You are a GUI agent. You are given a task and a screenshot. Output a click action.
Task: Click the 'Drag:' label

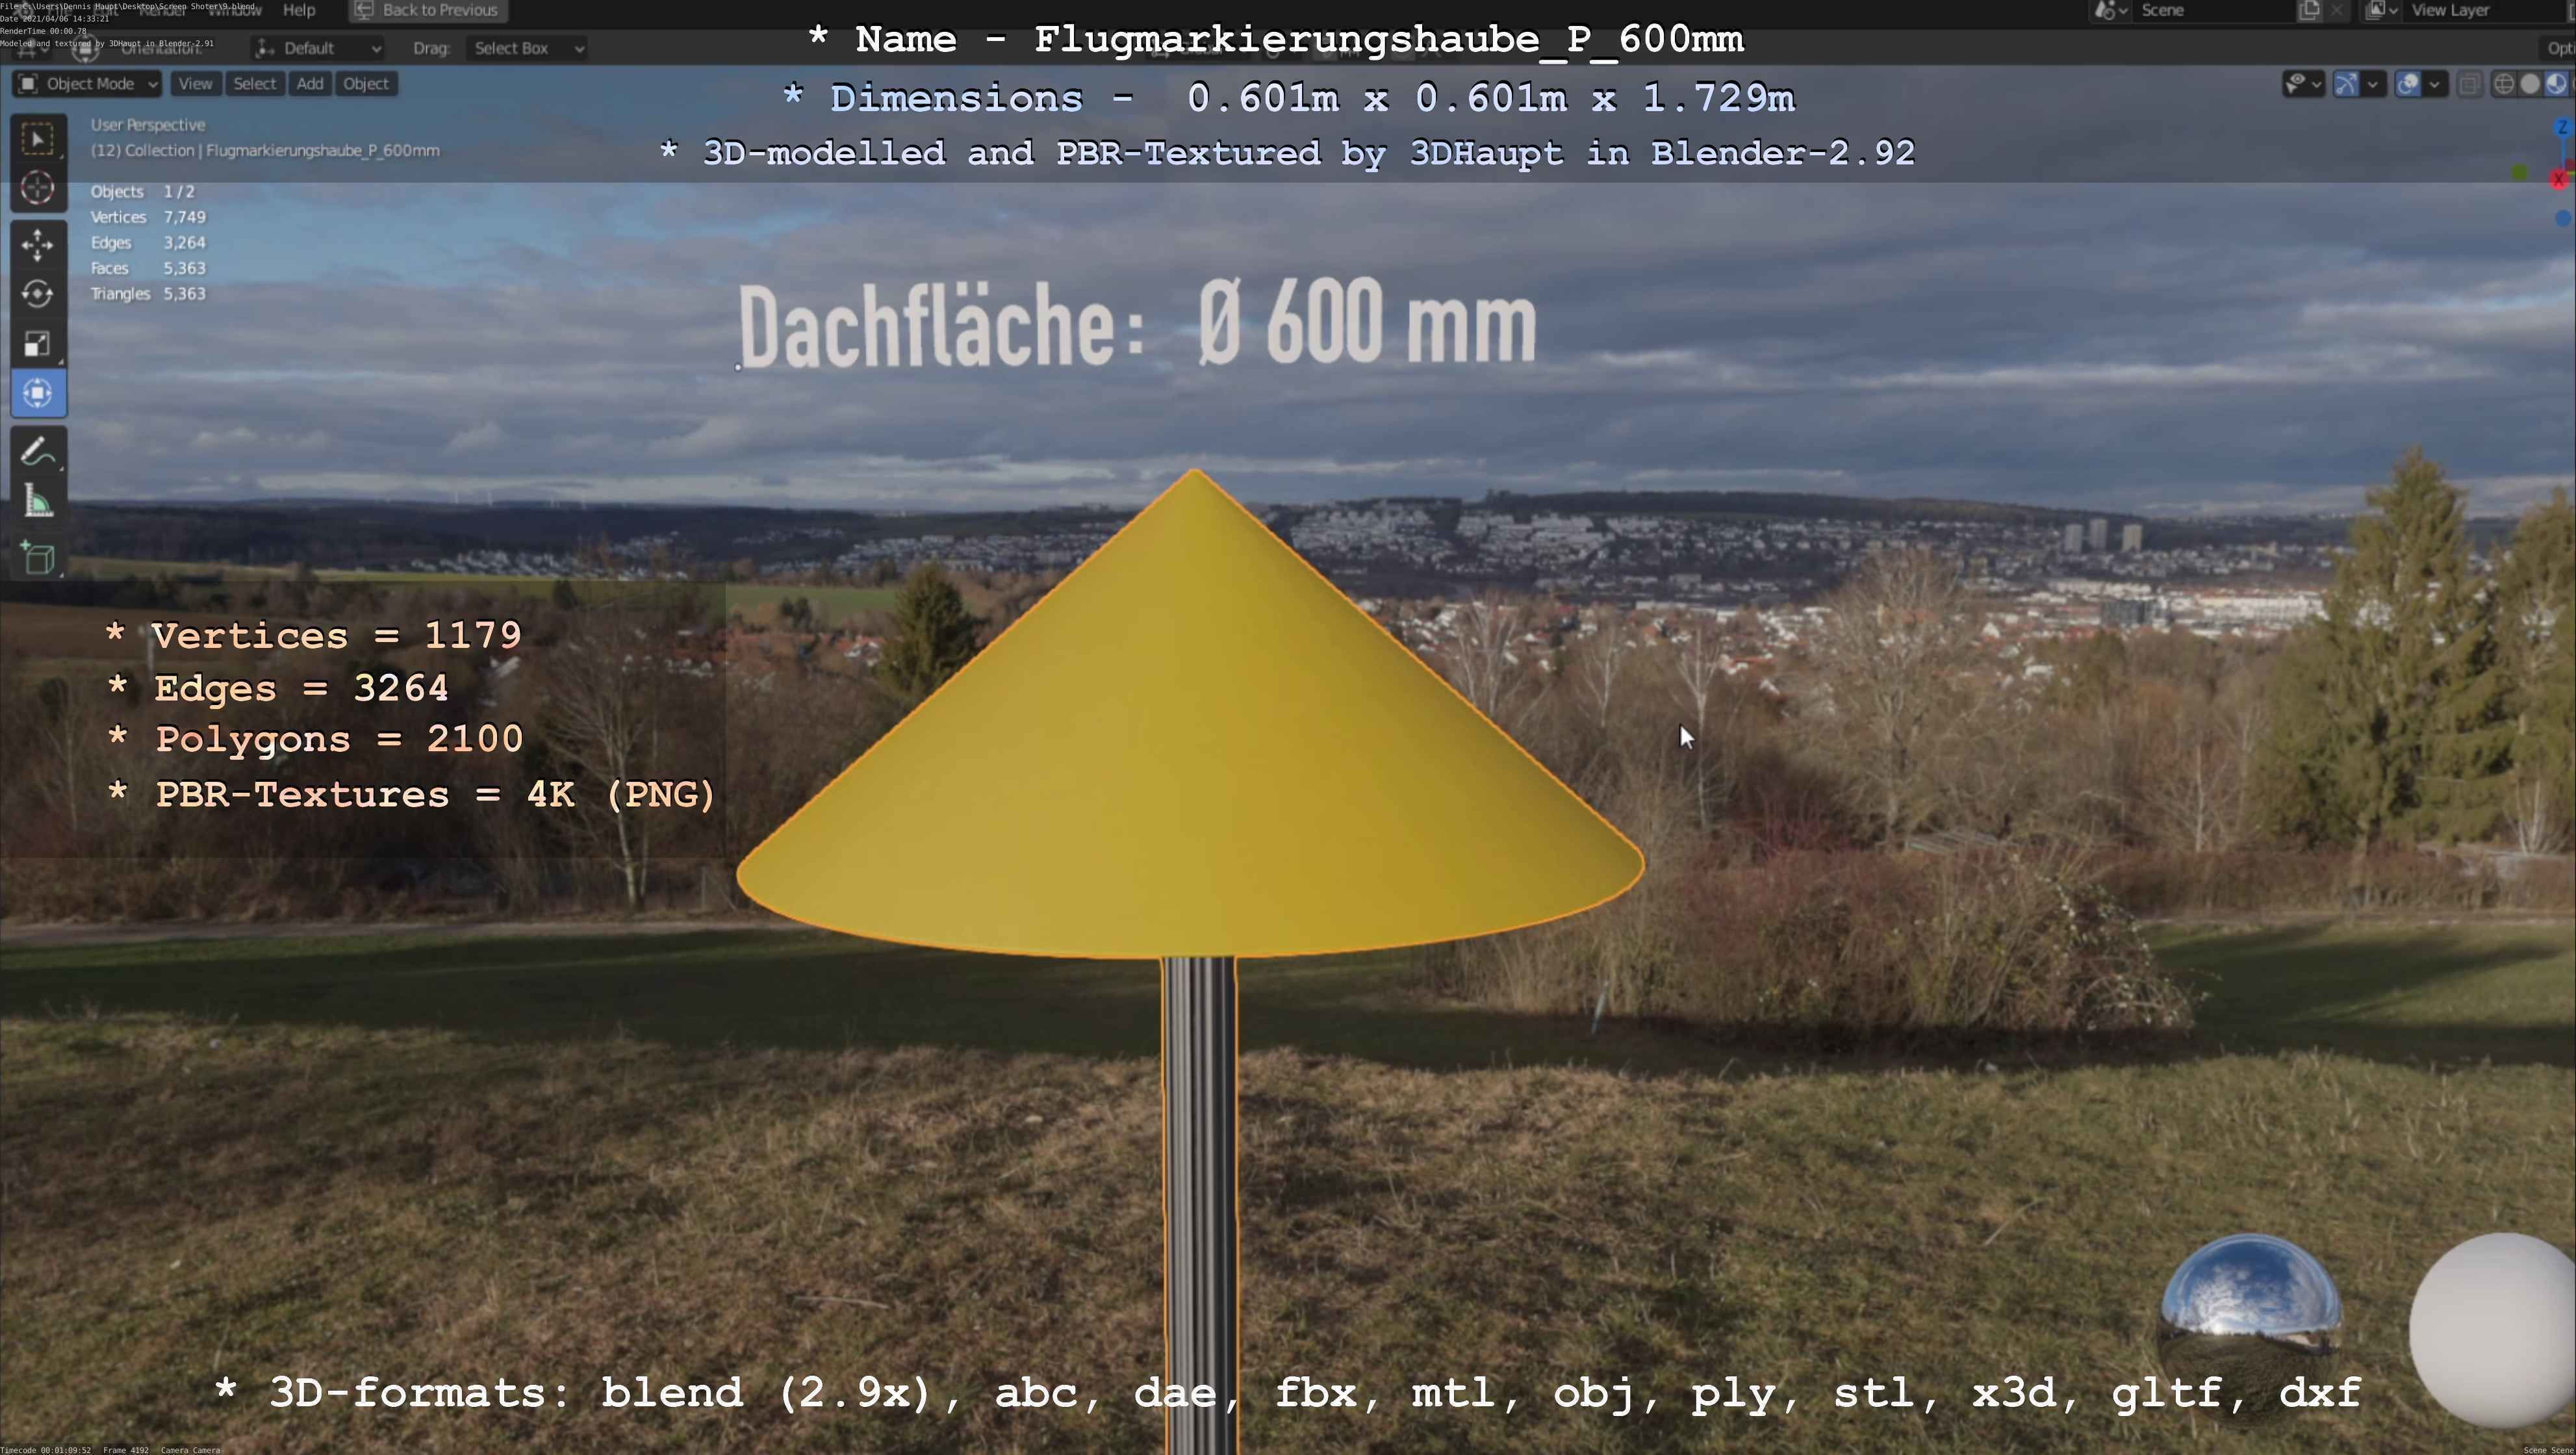point(432,48)
